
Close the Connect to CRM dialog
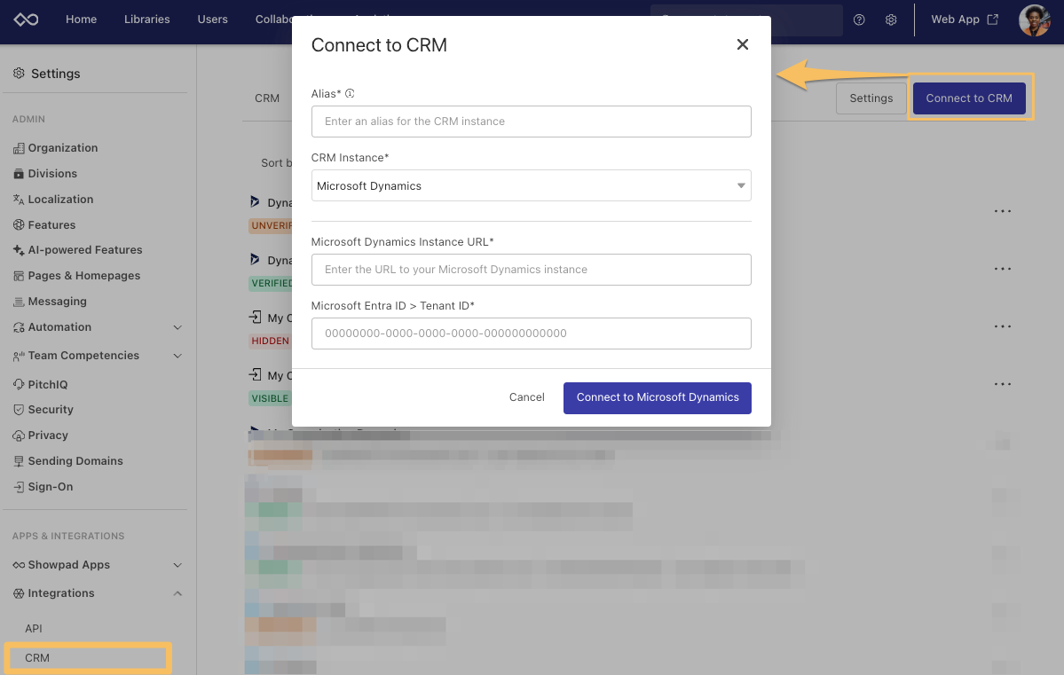click(743, 45)
